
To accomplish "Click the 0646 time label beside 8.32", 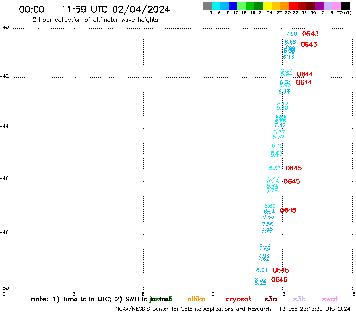I will pos(279,280).
